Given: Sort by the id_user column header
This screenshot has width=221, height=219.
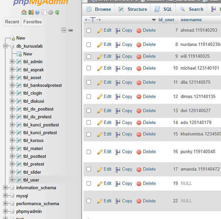Looking at the screenshot, I should pos(166,20).
